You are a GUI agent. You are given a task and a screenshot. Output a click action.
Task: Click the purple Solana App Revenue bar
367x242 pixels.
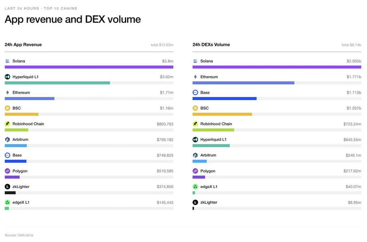tap(89, 67)
